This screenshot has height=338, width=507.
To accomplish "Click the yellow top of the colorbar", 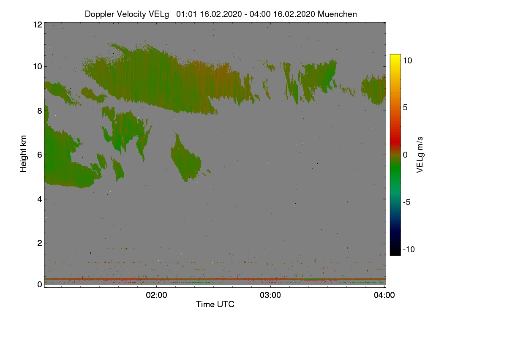I will [x=395, y=57].
